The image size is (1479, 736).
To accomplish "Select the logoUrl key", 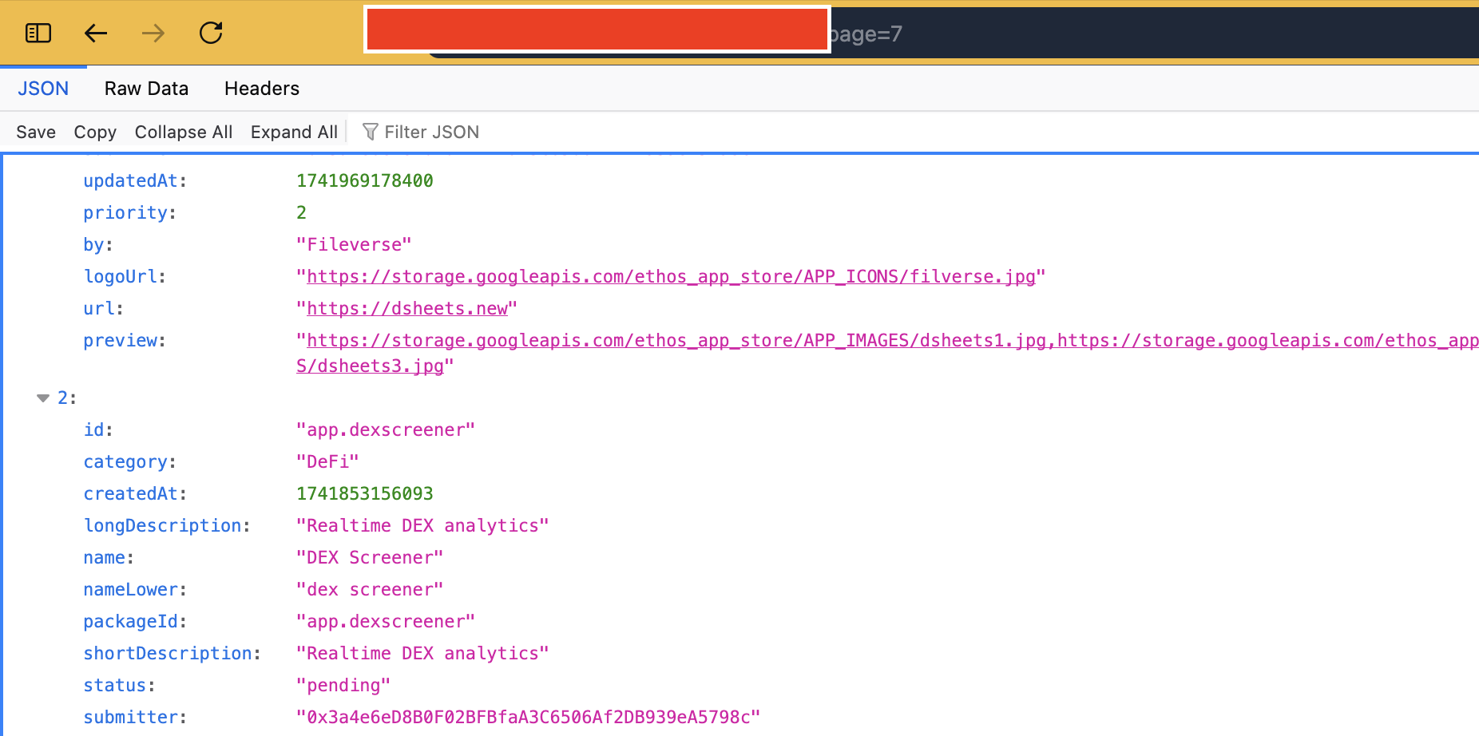I will pyautogui.click(x=120, y=276).
